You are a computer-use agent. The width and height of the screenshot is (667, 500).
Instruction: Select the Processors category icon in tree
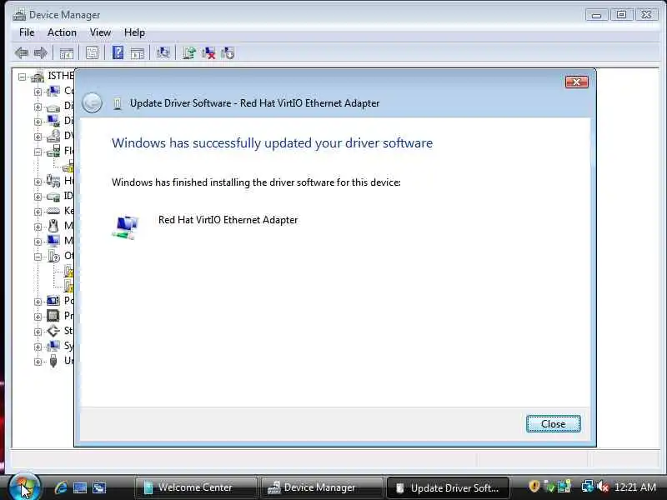click(x=53, y=316)
